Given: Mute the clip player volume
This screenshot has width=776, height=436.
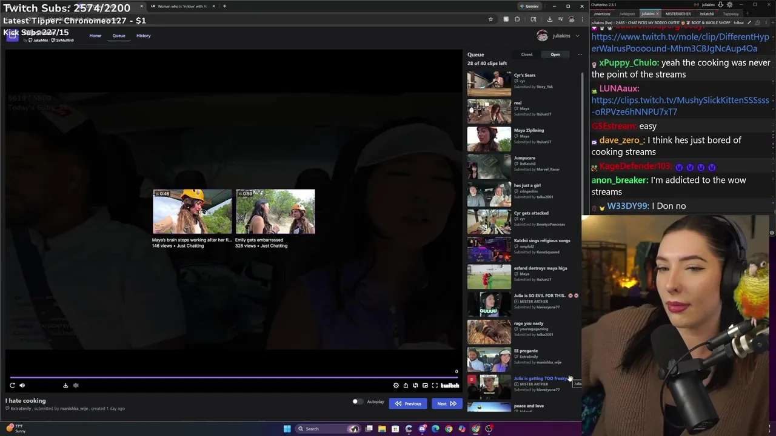Looking at the screenshot, I should (x=22, y=385).
